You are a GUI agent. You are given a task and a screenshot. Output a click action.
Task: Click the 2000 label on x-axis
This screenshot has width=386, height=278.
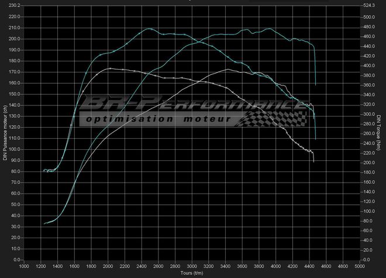108,266
